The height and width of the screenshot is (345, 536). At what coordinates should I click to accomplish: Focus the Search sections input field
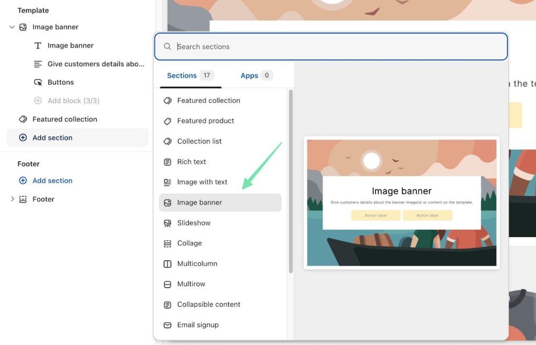point(335,47)
